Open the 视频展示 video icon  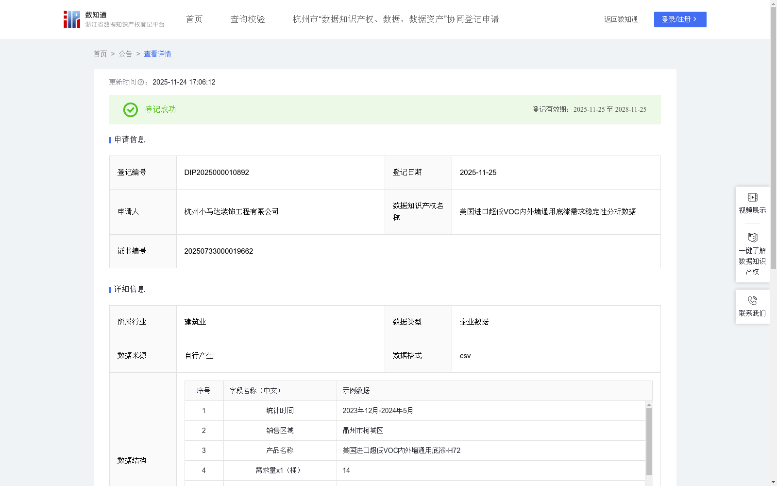point(752,197)
